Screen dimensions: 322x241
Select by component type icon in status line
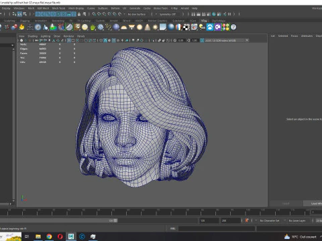25,14
